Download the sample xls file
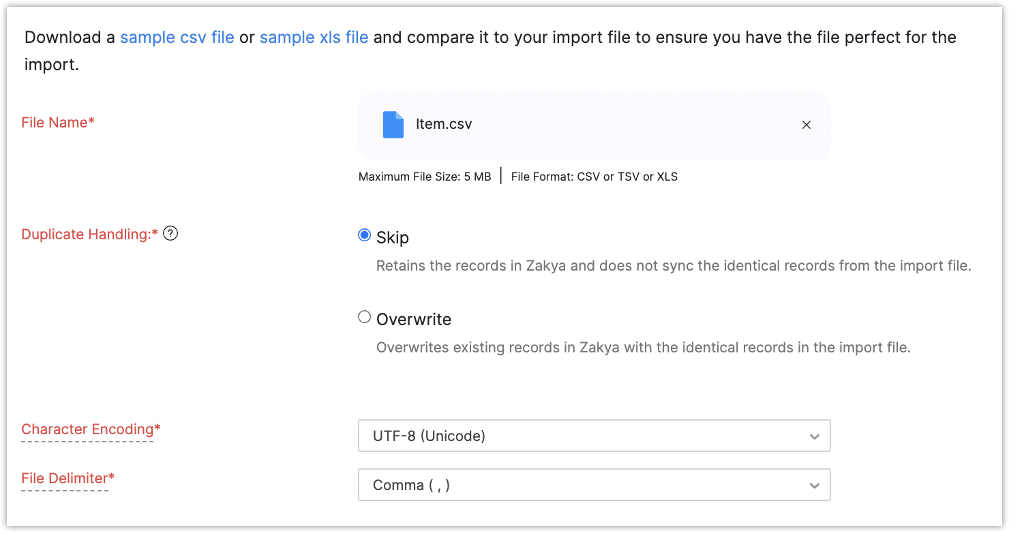This screenshot has height=533, width=1009. (314, 37)
